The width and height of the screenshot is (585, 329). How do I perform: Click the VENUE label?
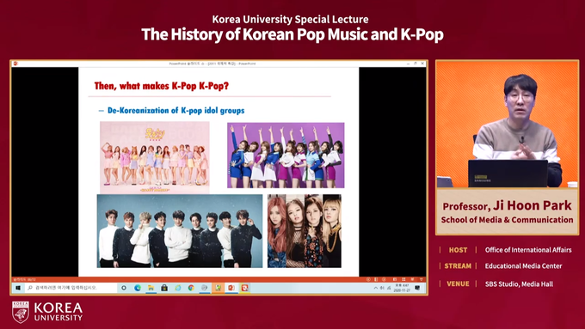coord(458,284)
